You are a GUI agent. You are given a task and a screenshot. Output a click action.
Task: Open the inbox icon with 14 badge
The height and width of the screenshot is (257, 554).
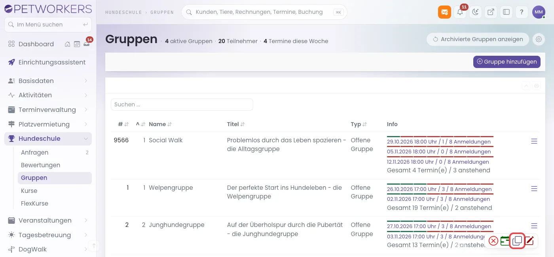[87, 44]
